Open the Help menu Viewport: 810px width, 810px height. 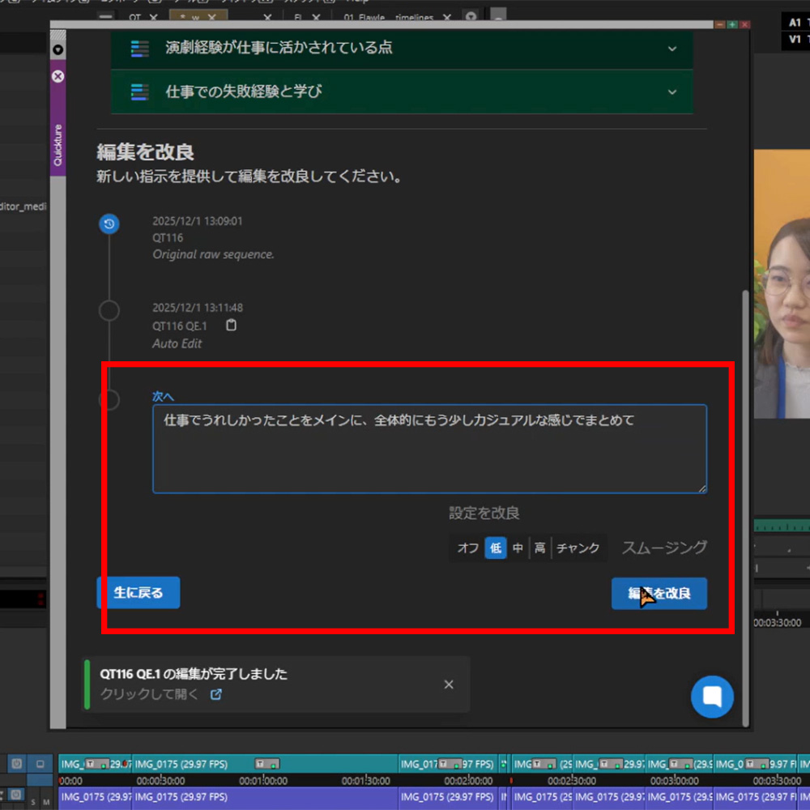click(358, 3)
